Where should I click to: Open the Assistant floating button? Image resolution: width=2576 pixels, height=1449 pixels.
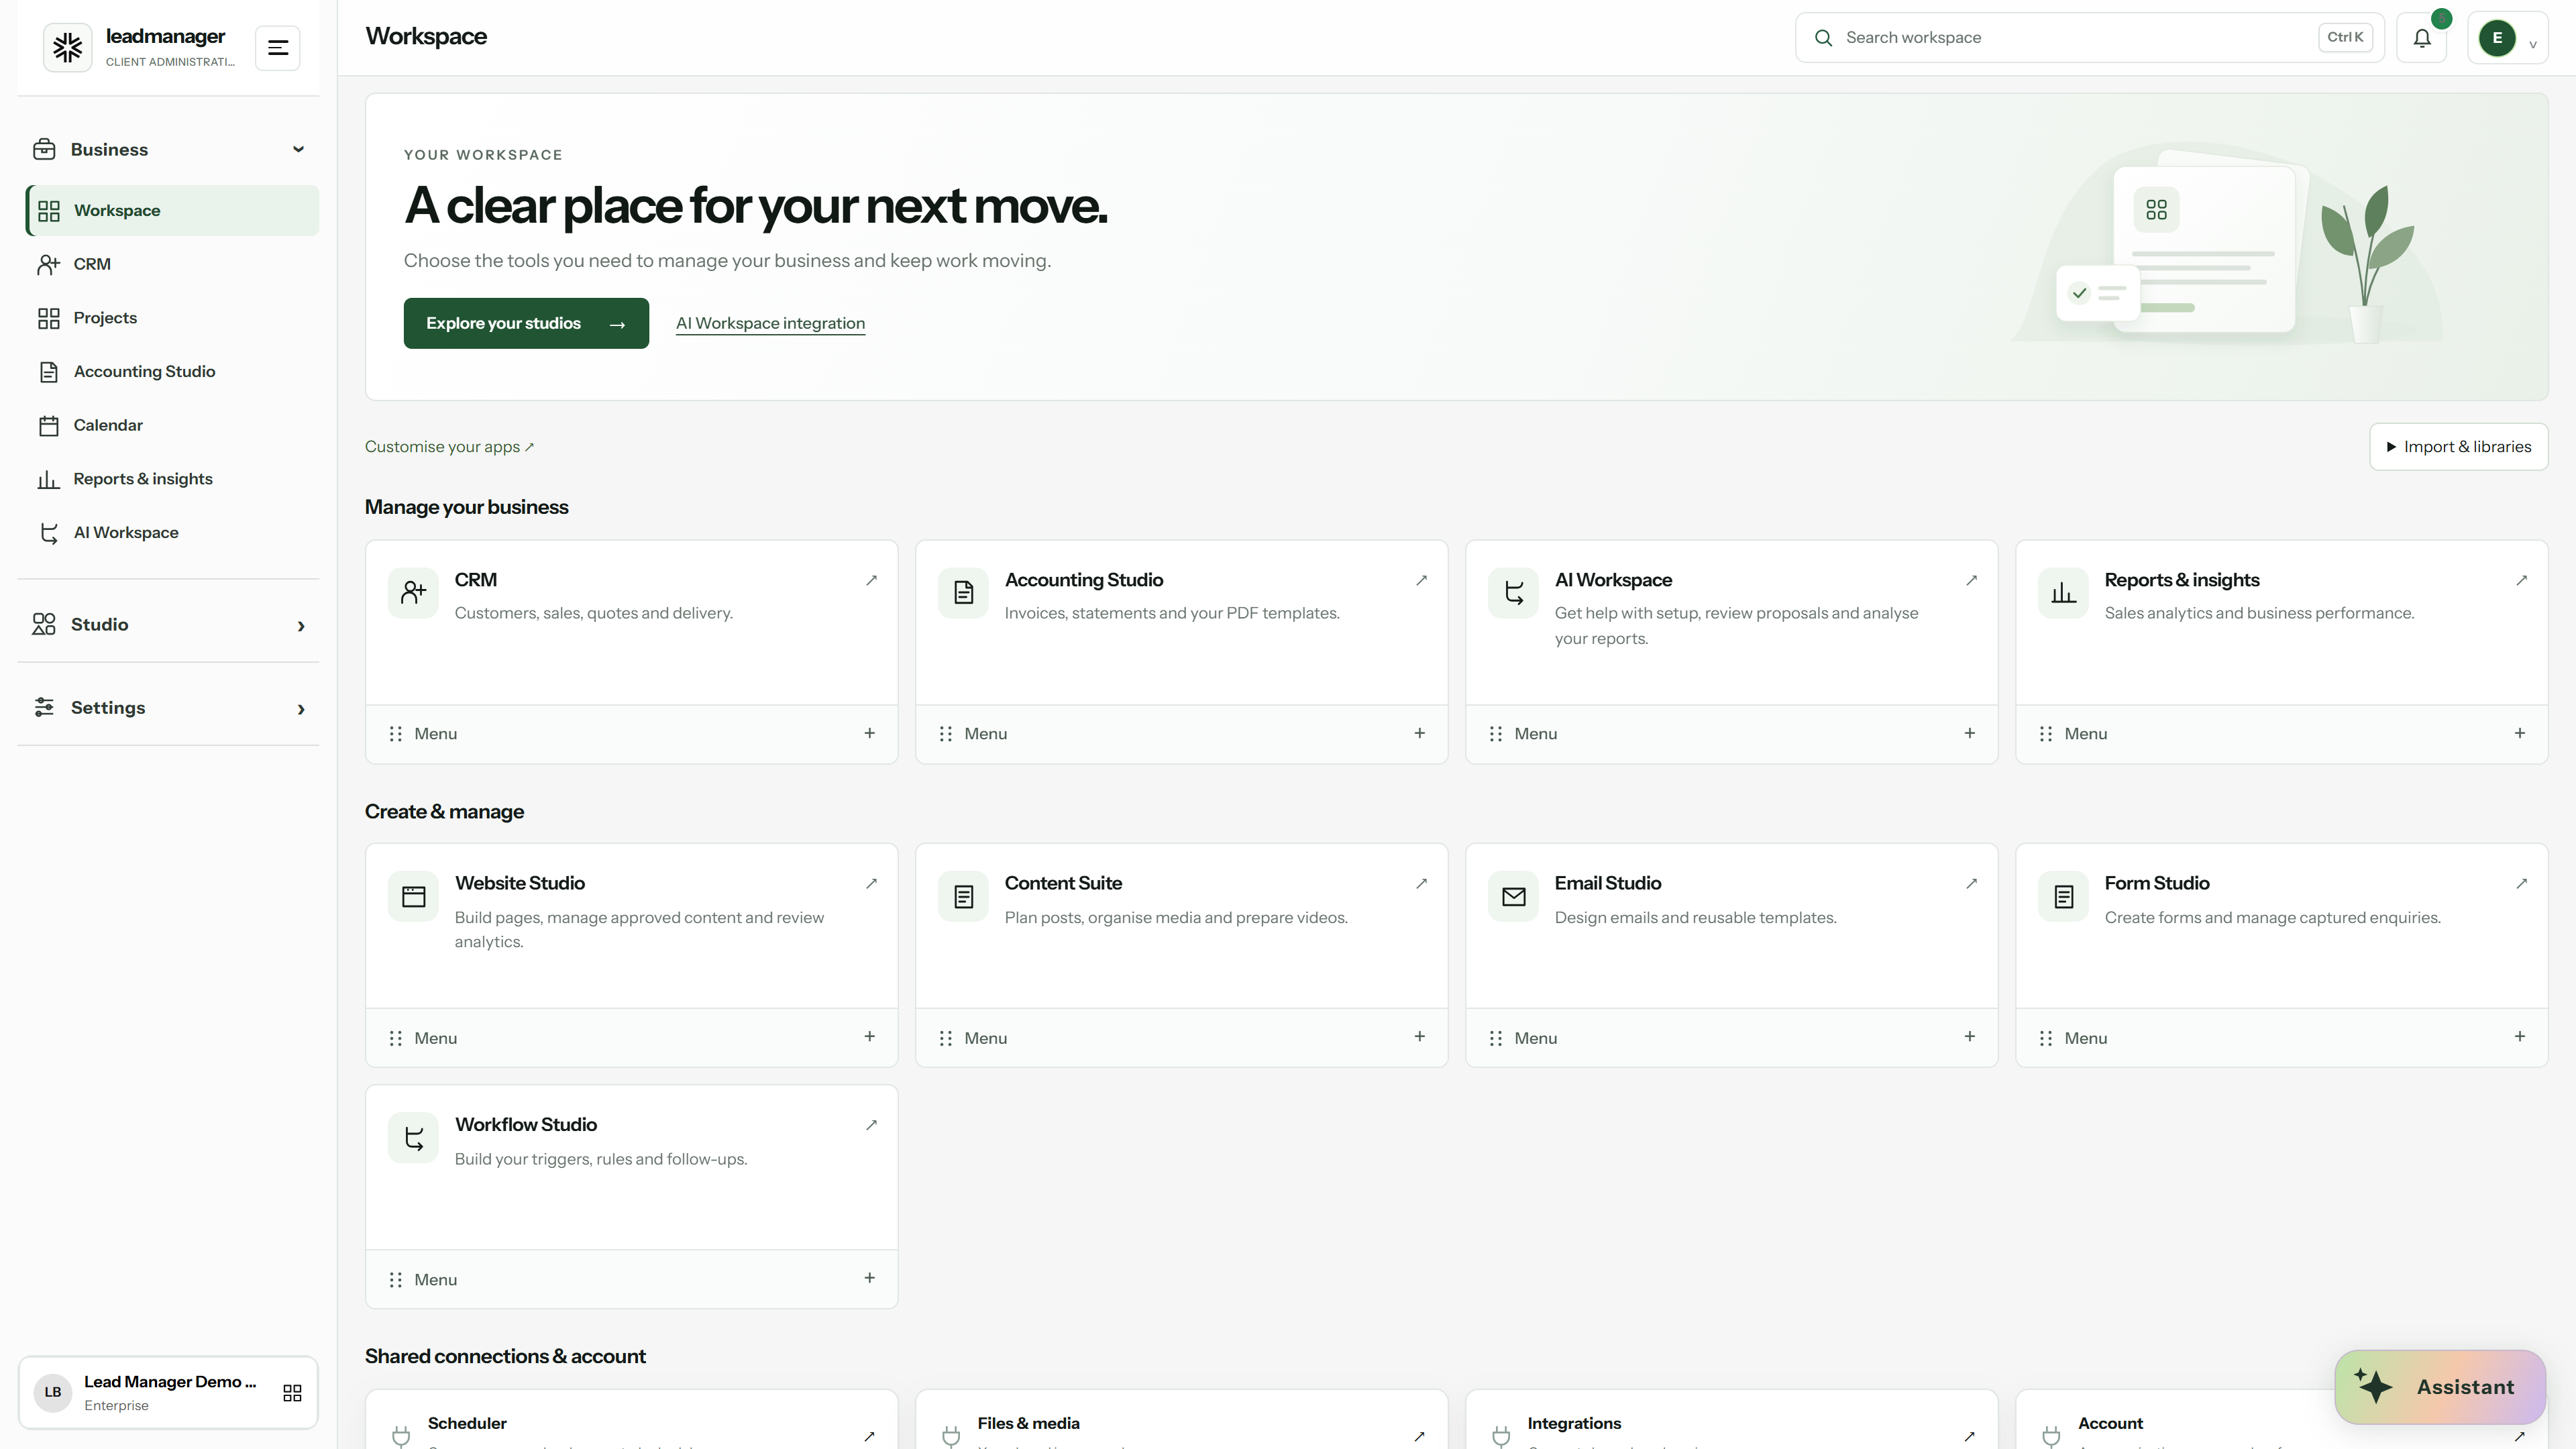[x=2440, y=1387]
